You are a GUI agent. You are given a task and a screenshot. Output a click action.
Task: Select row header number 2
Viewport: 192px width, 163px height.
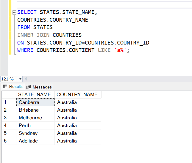click(9, 110)
